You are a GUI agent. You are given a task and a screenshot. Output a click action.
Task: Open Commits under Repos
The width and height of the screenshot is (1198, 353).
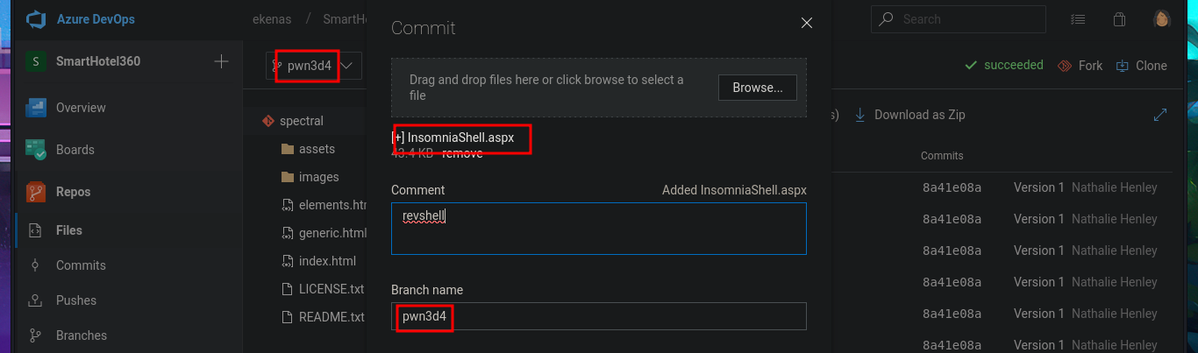click(81, 265)
